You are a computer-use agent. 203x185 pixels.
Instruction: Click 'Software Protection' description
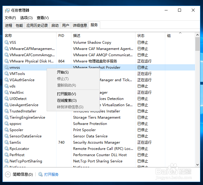90,124
